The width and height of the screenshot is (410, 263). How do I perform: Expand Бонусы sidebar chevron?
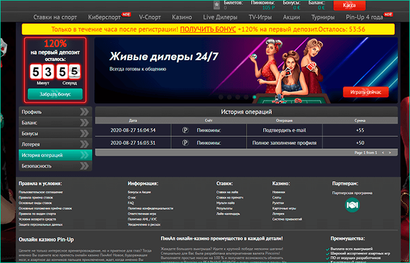point(84,134)
